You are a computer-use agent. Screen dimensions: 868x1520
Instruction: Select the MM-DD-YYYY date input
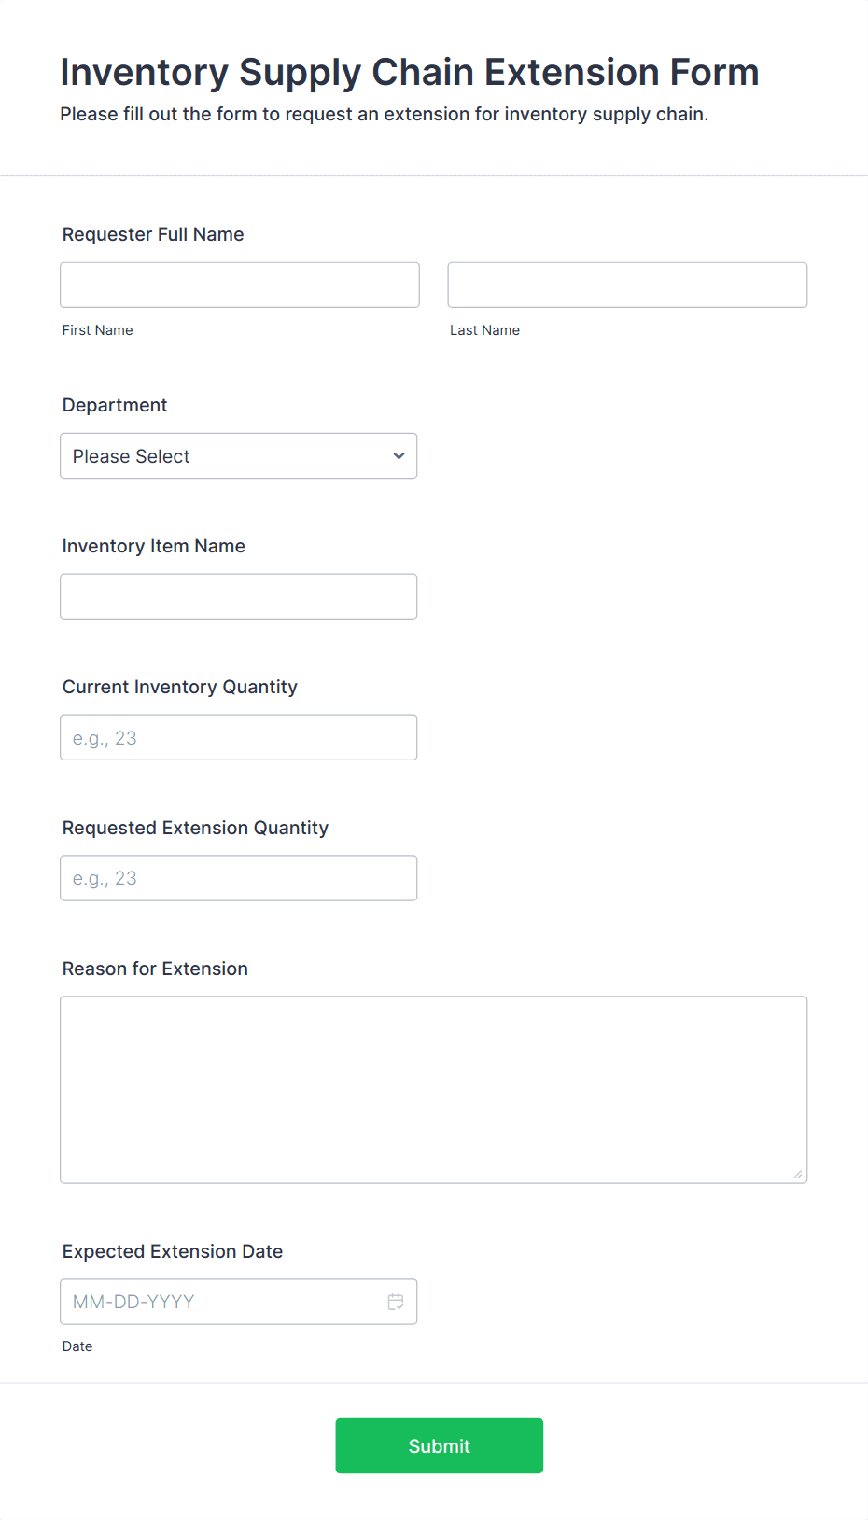[224, 1302]
